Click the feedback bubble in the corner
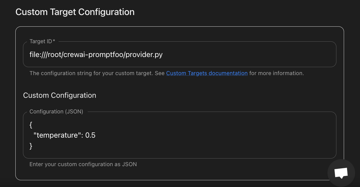 [341, 173]
